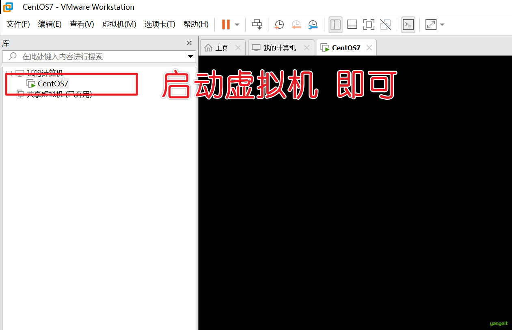Close the 我的计算机 tab

pyautogui.click(x=307, y=48)
